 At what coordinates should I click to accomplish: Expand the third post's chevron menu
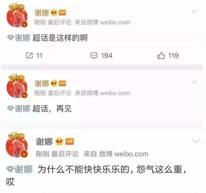tap(196, 141)
